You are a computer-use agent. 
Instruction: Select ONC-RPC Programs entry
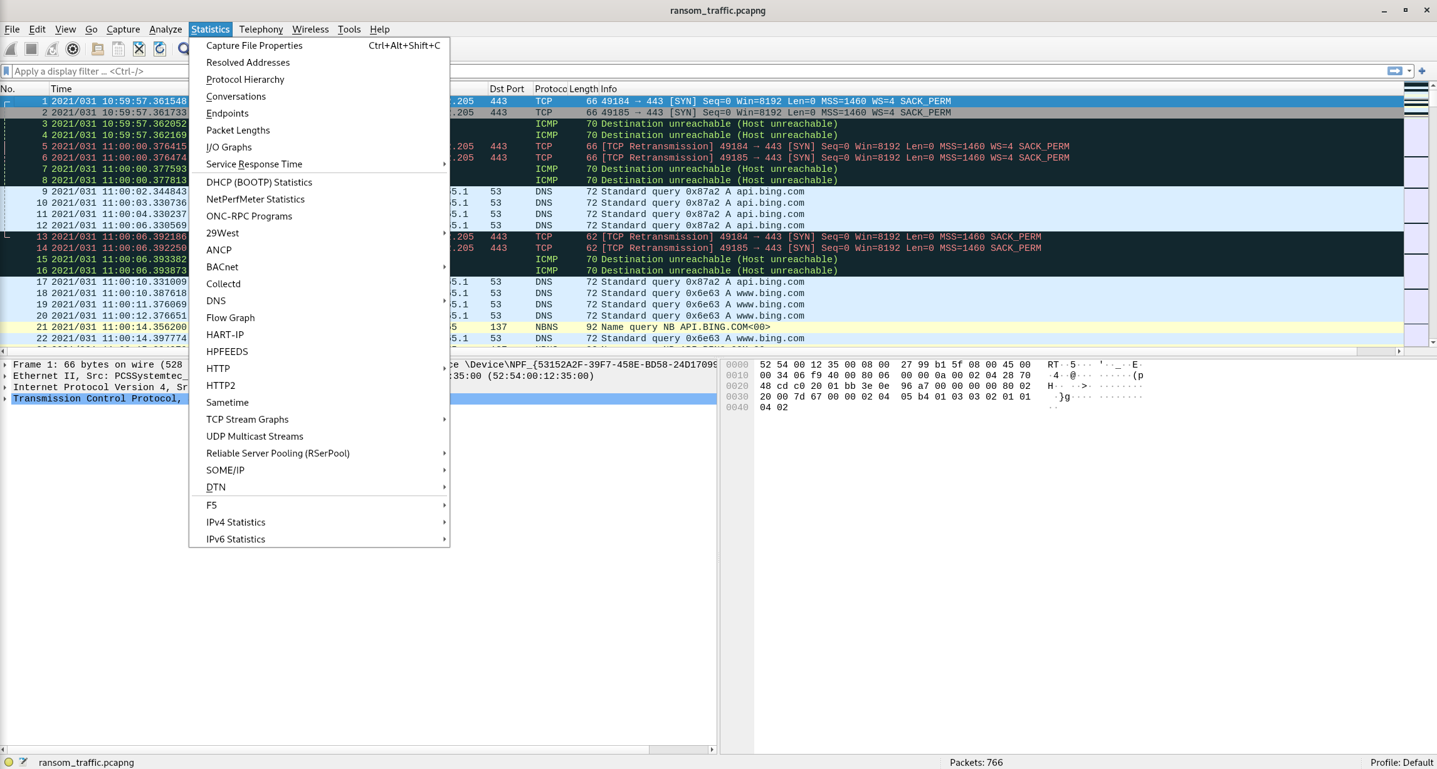(x=319, y=216)
